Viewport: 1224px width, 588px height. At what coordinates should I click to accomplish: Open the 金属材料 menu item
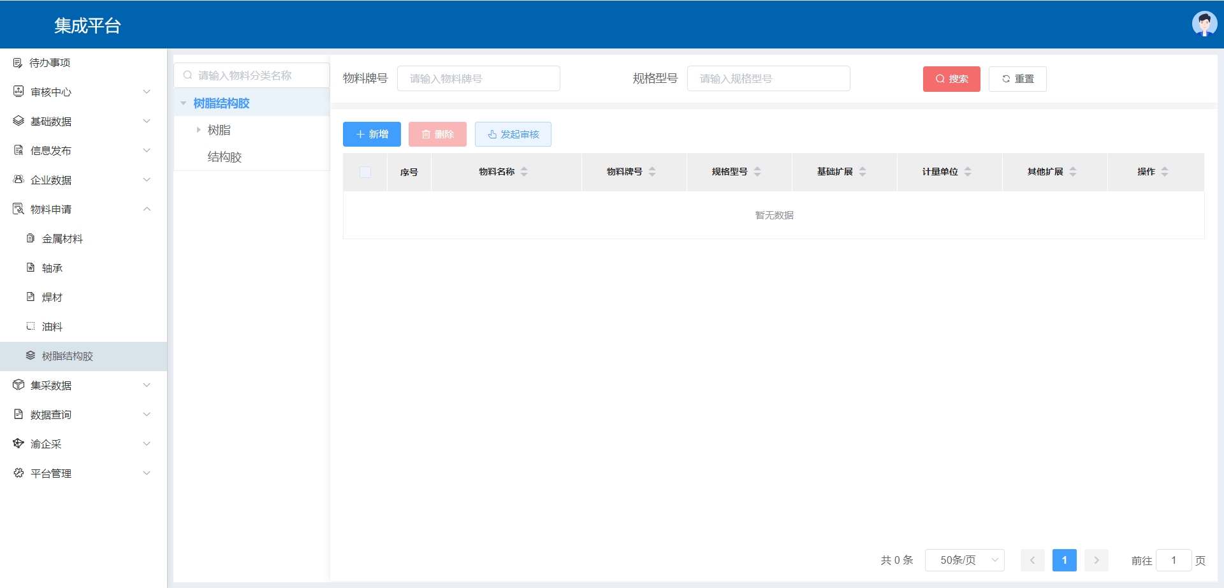click(62, 239)
